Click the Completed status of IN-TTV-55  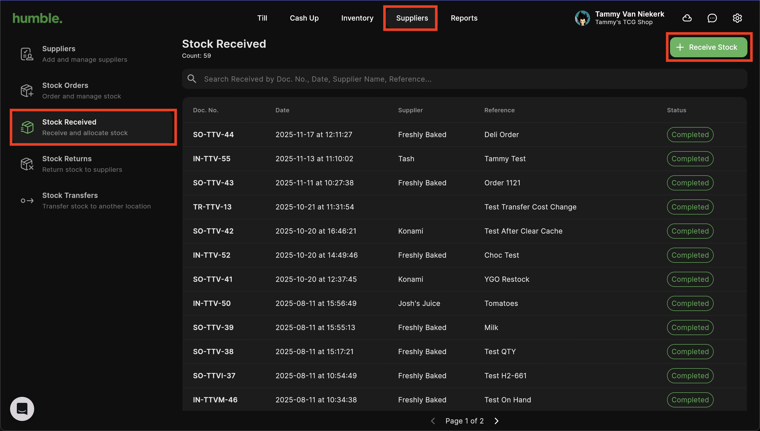click(x=690, y=159)
